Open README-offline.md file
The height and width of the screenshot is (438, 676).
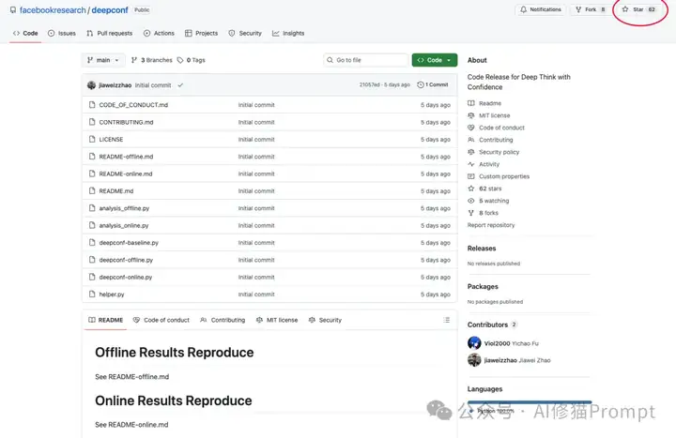click(126, 157)
